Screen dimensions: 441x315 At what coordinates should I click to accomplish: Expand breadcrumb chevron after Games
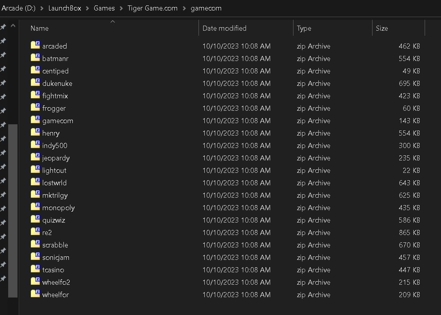click(121, 9)
